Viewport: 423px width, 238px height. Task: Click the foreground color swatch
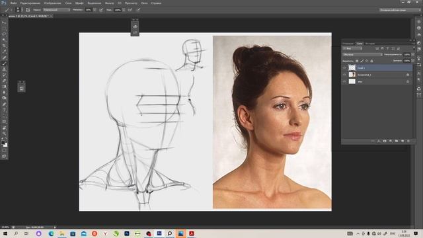3,142
